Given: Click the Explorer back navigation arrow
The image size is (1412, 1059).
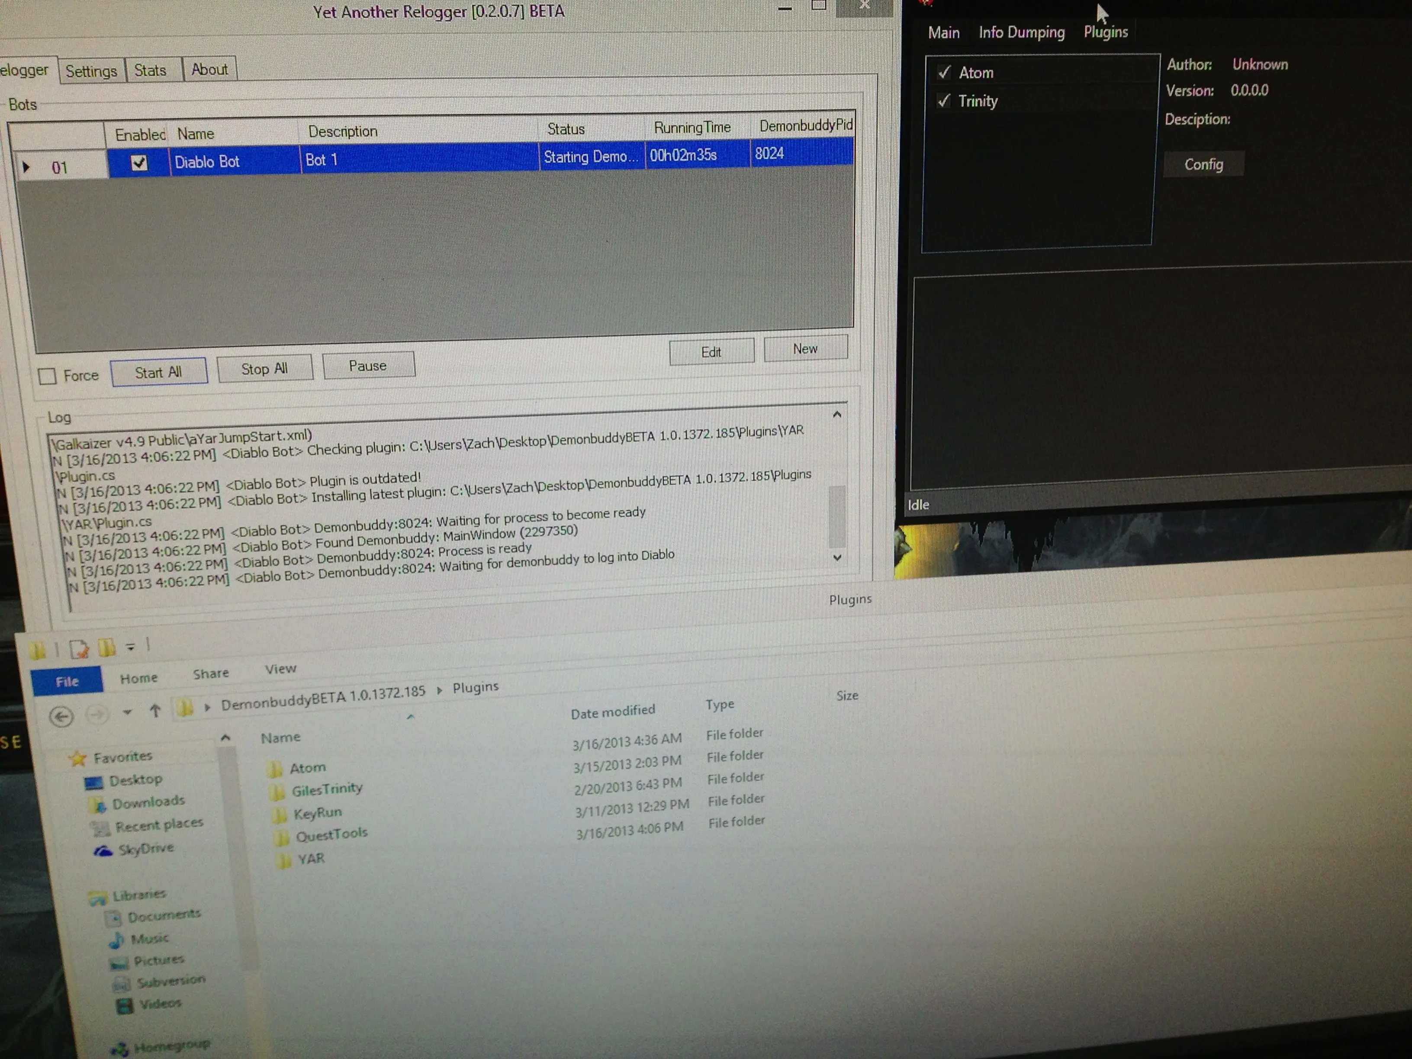Looking at the screenshot, I should pos(61,717).
